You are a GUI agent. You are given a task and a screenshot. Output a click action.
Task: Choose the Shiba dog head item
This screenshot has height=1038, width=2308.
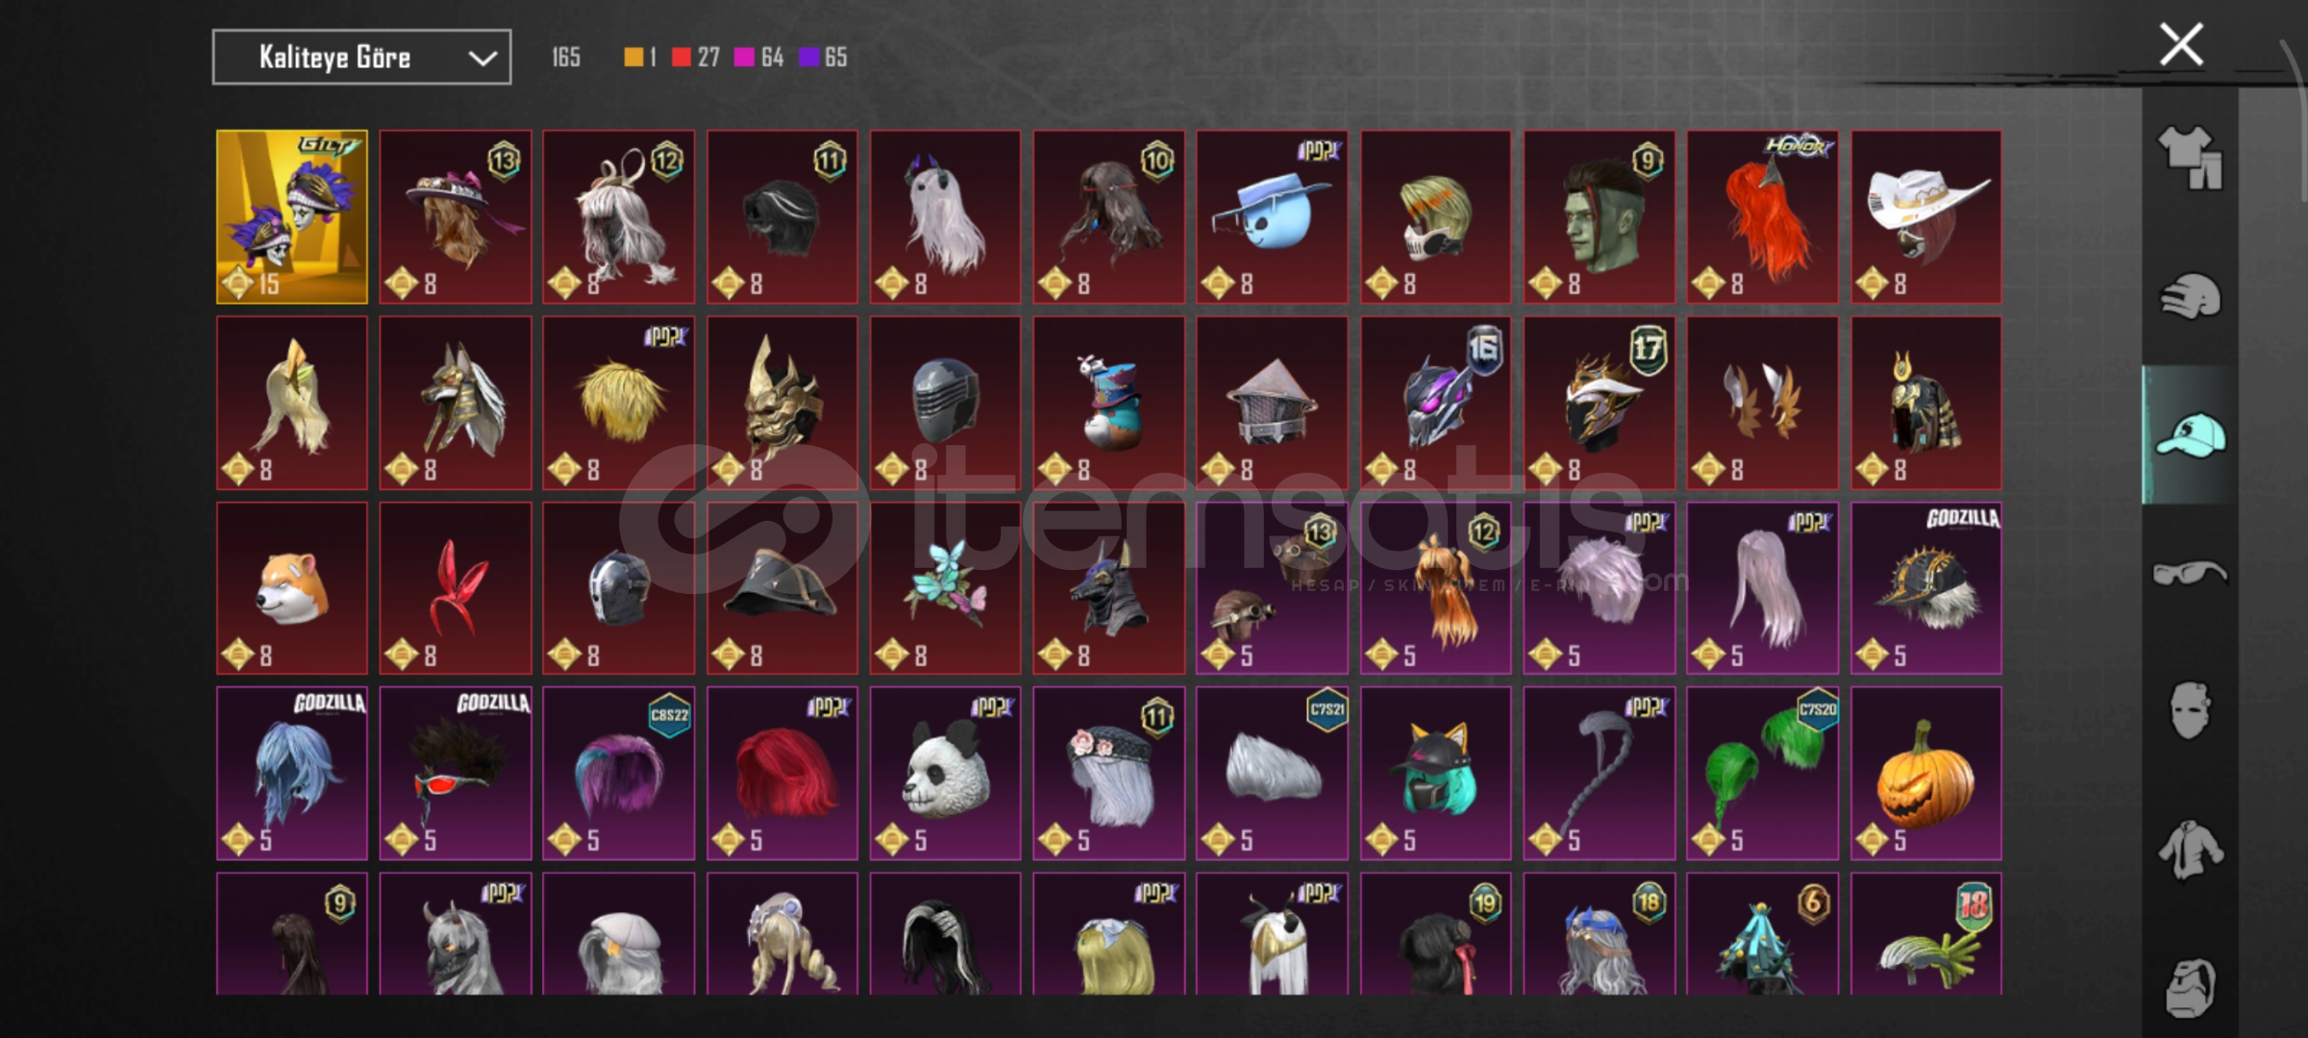pos(292,587)
